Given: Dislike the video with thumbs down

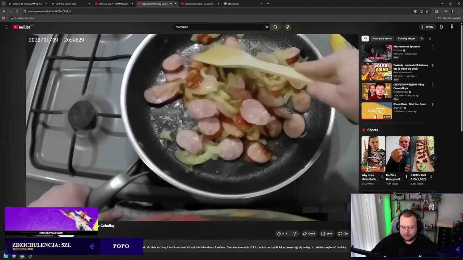Looking at the screenshot, I should click(x=294, y=234).
